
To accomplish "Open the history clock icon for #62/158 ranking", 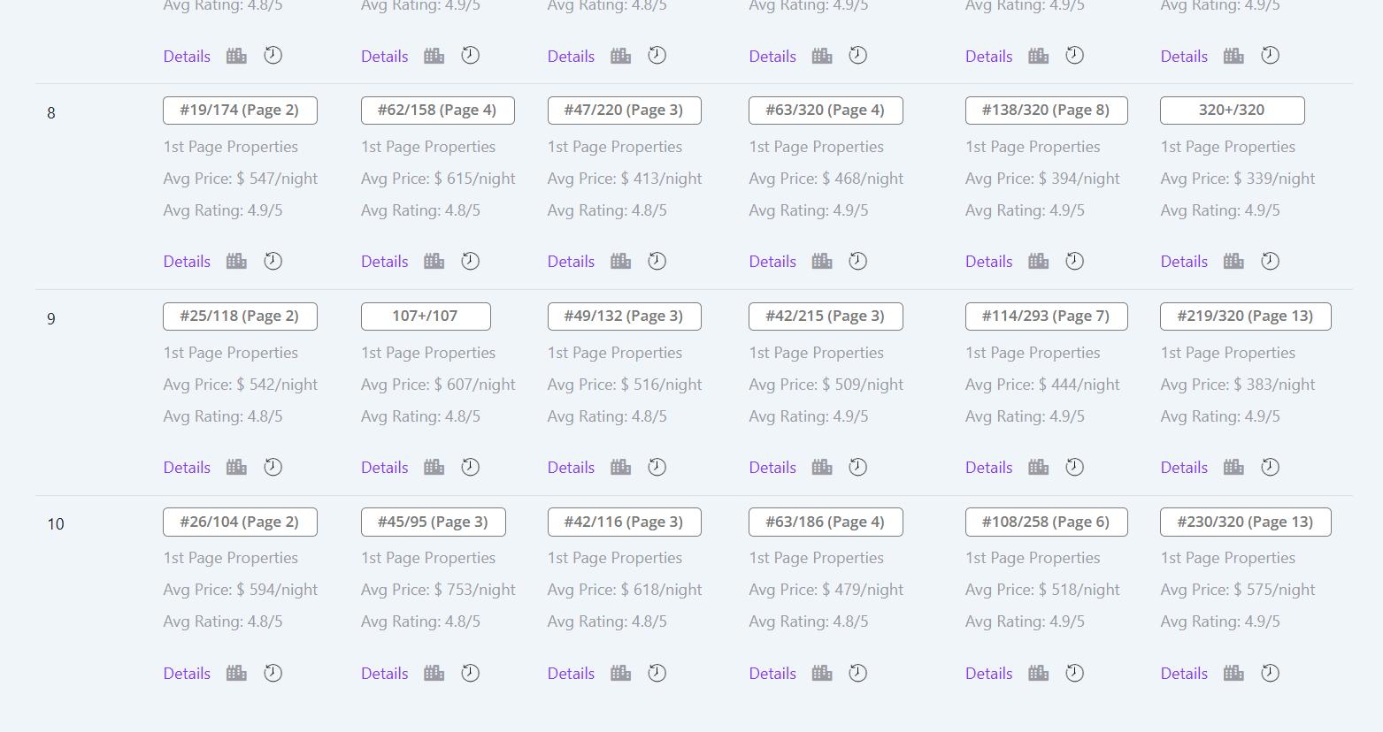I will [471, 261].
